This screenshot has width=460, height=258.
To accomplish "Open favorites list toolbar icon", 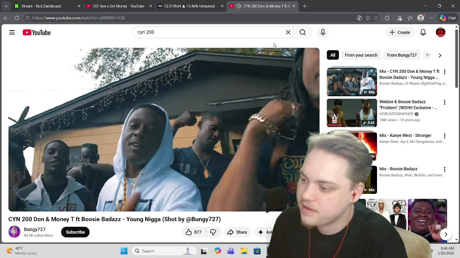I will 410,18.
